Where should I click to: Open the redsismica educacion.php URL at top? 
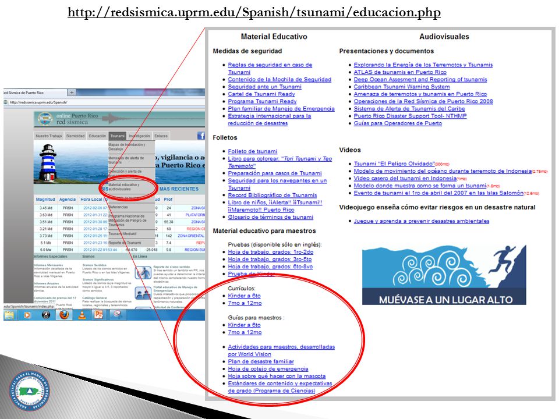point(254,12)
